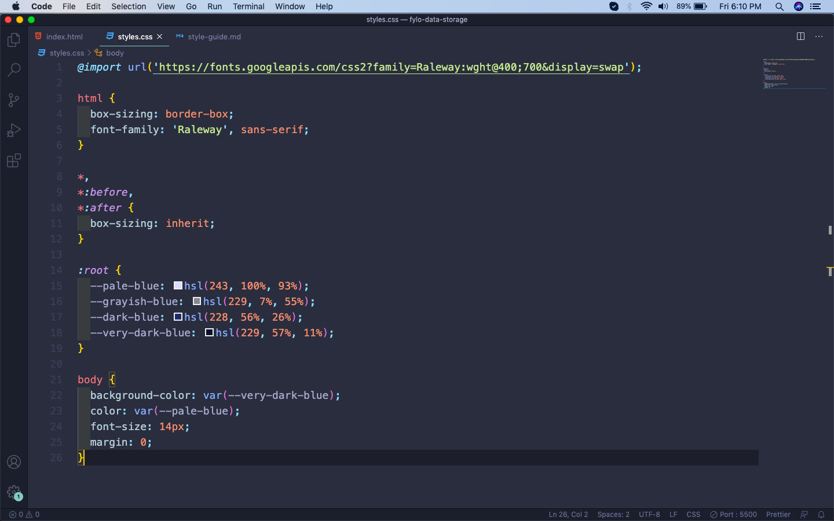
Task: Open Wi-Fi status in menu bar
Action: (x=646, y=6)
